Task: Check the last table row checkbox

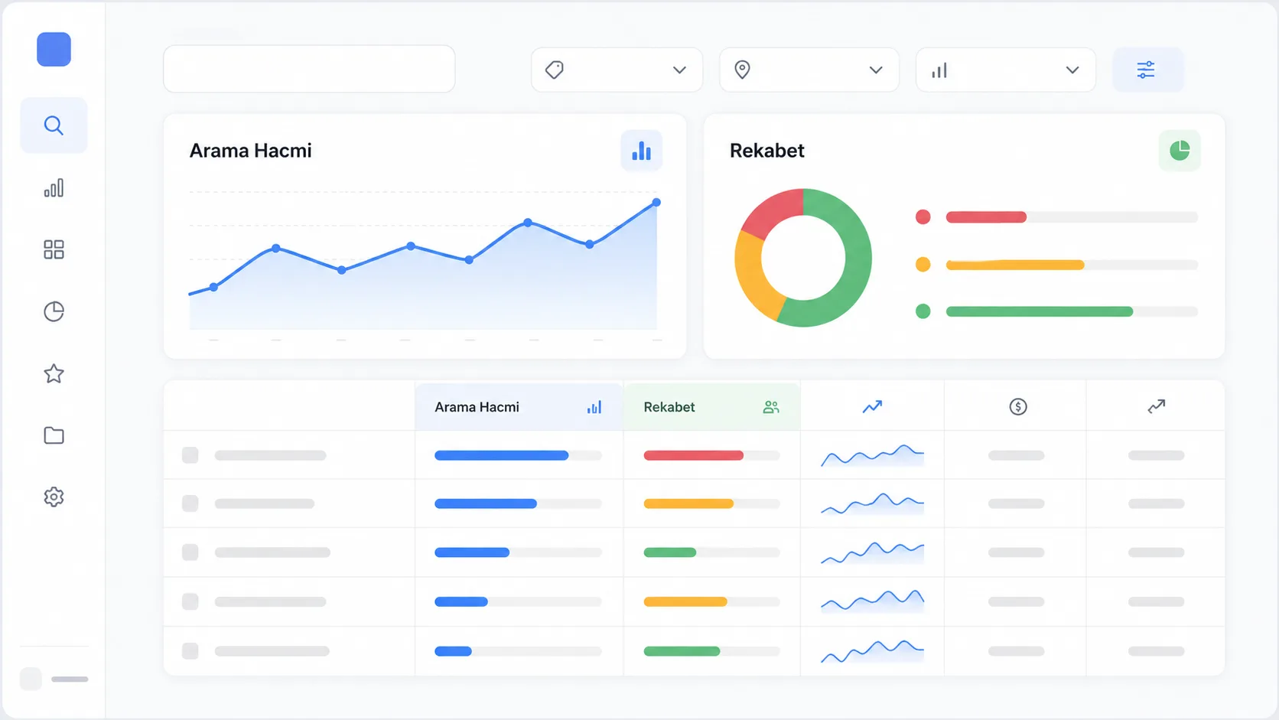Action: pyautogui.click(x=190, y=651)
